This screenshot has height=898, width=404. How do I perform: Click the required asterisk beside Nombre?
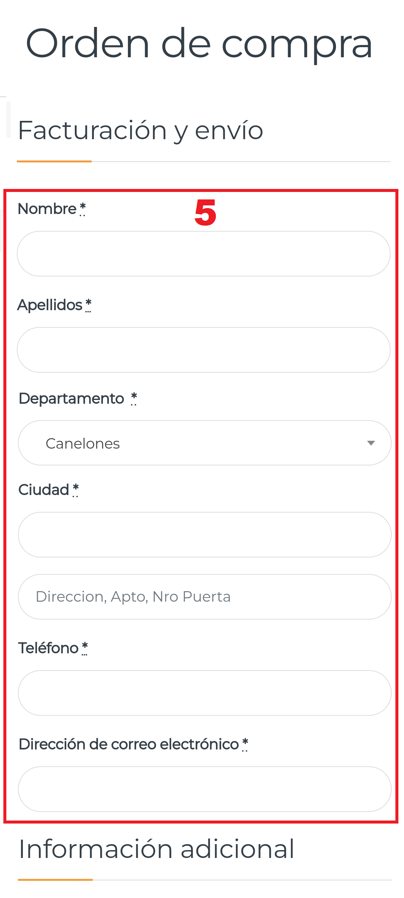[x=83, y=208]
